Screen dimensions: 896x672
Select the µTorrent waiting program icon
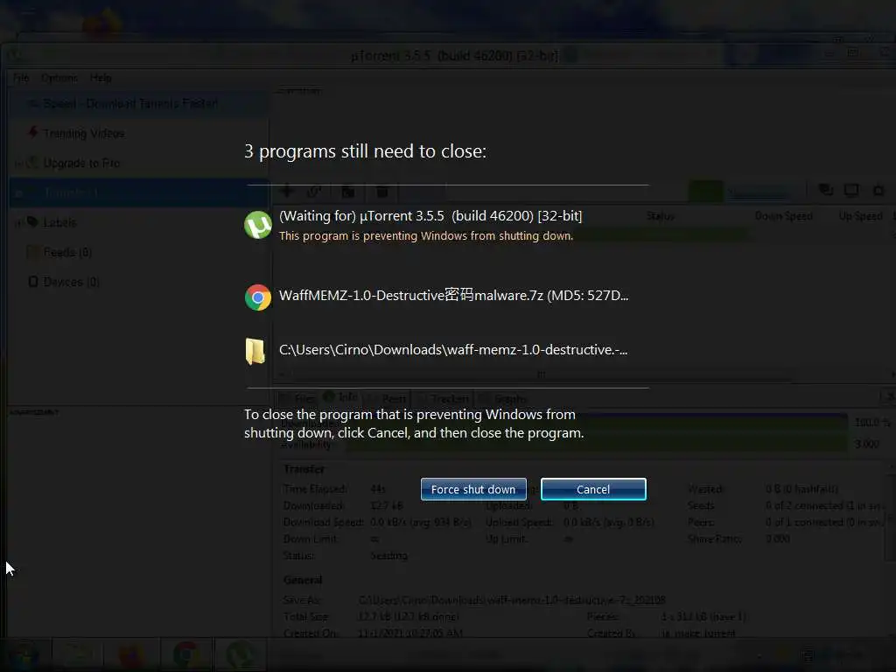point(258,225)
